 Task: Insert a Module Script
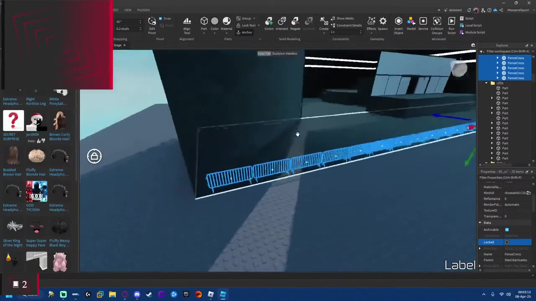pyautogui.click(x=472, y=32)
